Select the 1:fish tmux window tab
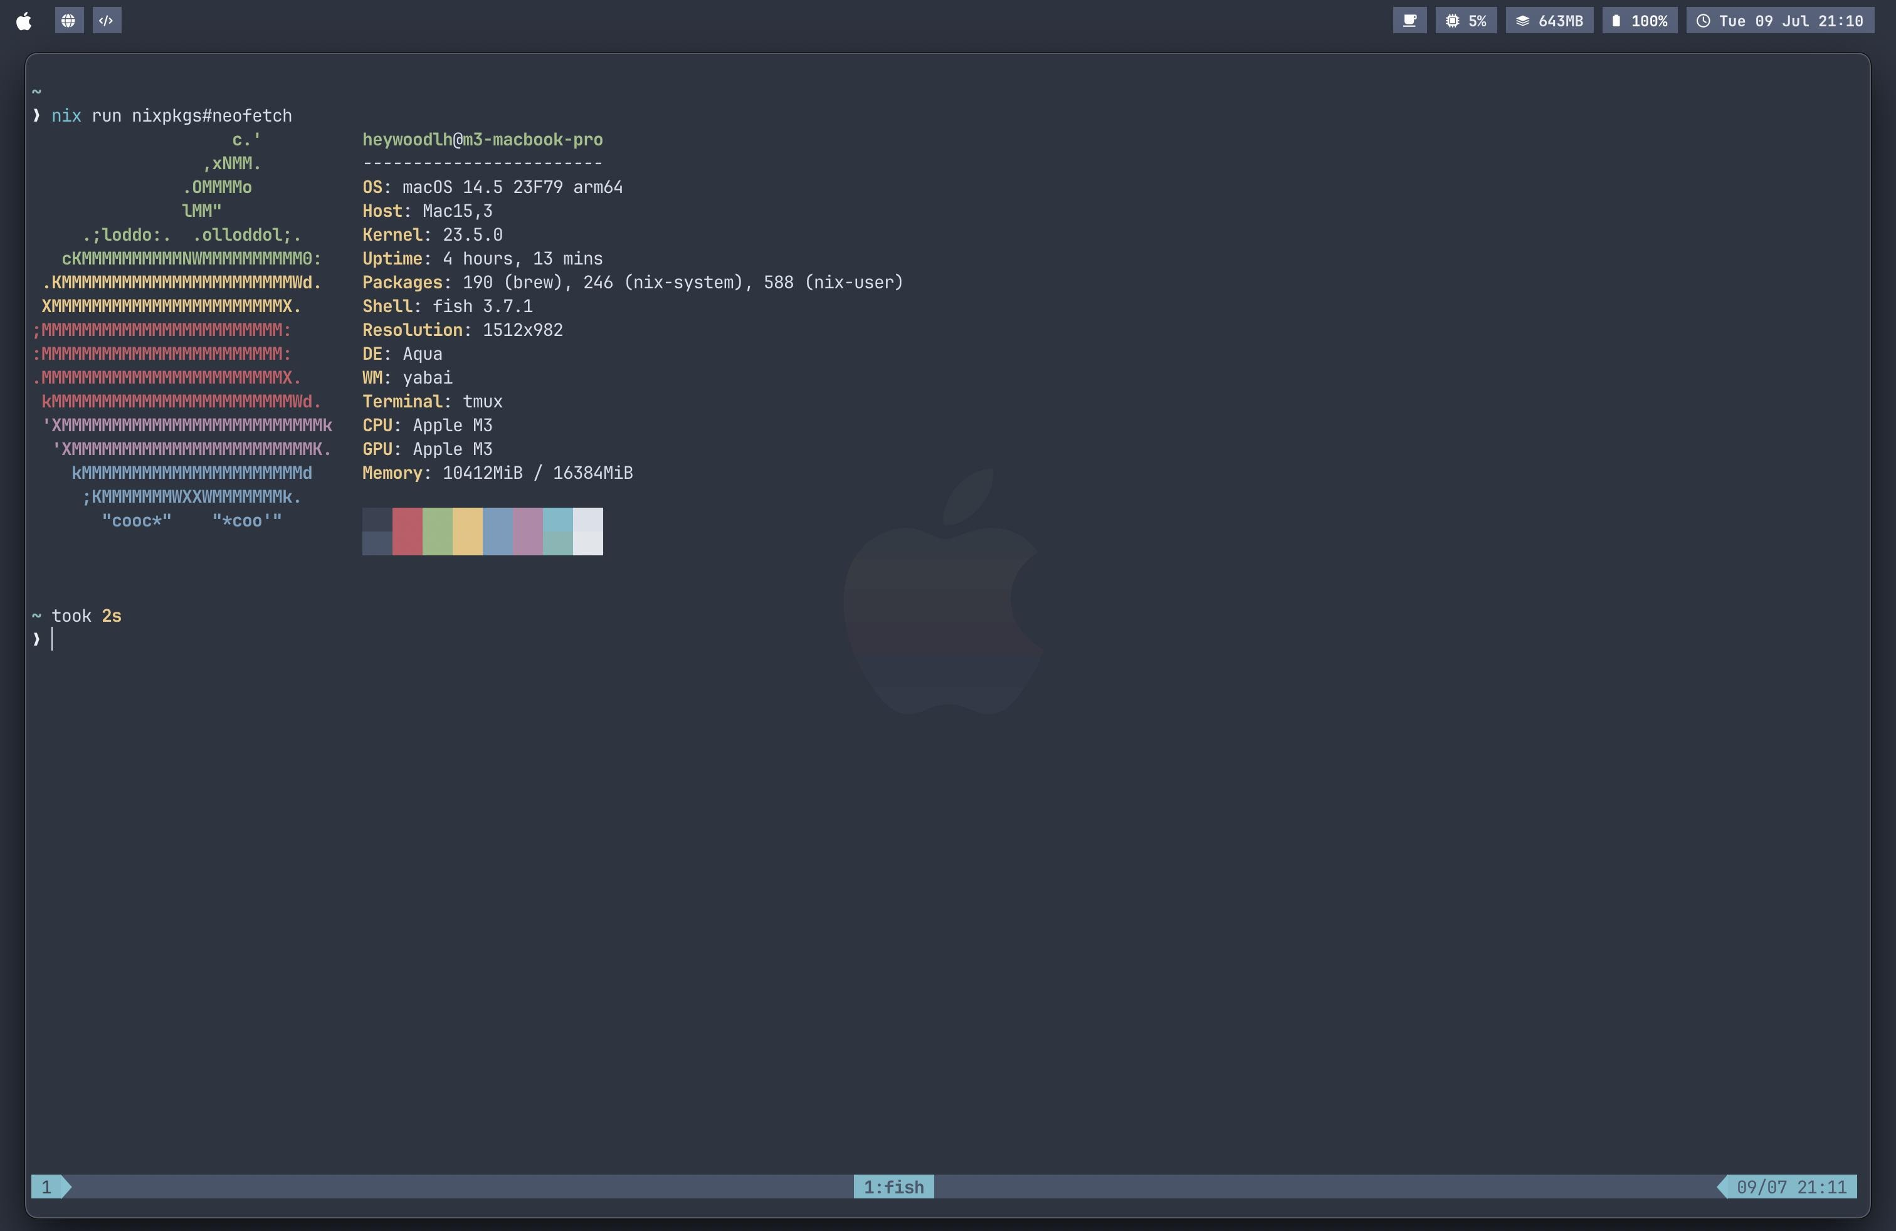The width and height of the screenshot is (1896, 1231). point(894,1186)
